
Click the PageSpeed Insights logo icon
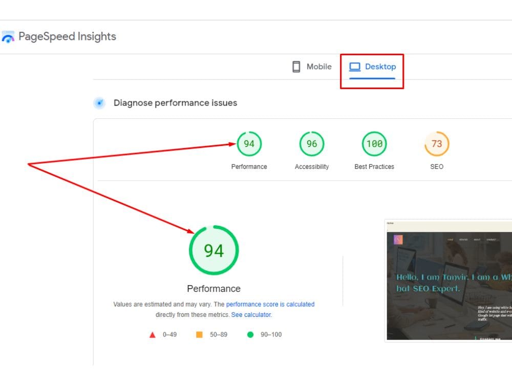pyautogui.click(x=9, y=36)
